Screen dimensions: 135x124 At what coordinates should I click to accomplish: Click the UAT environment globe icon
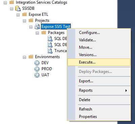tap(37, 75)
